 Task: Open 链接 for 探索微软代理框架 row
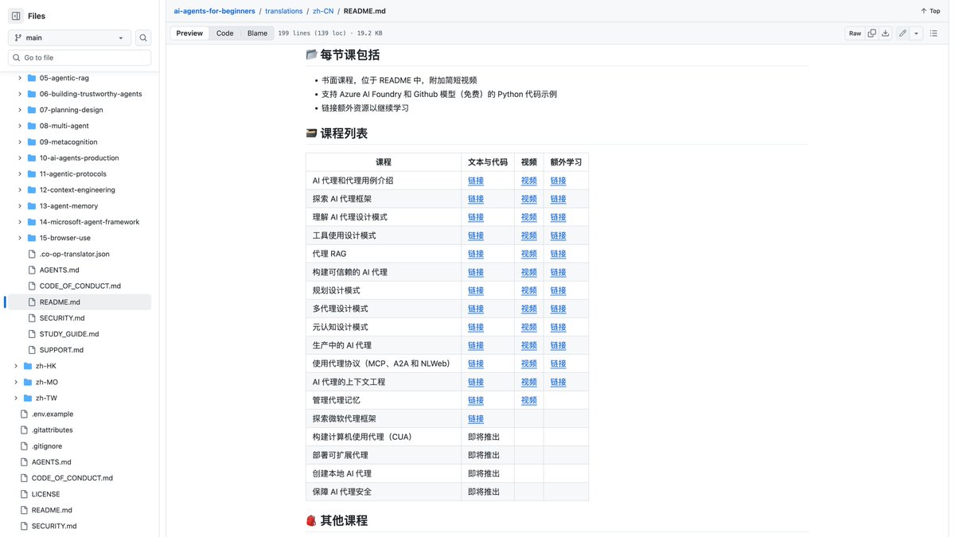(476, 418)
